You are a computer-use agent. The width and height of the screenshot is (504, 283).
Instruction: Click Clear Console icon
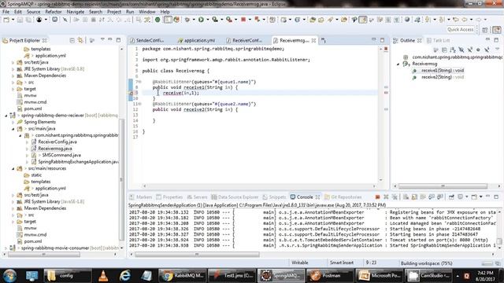[406, 197]
